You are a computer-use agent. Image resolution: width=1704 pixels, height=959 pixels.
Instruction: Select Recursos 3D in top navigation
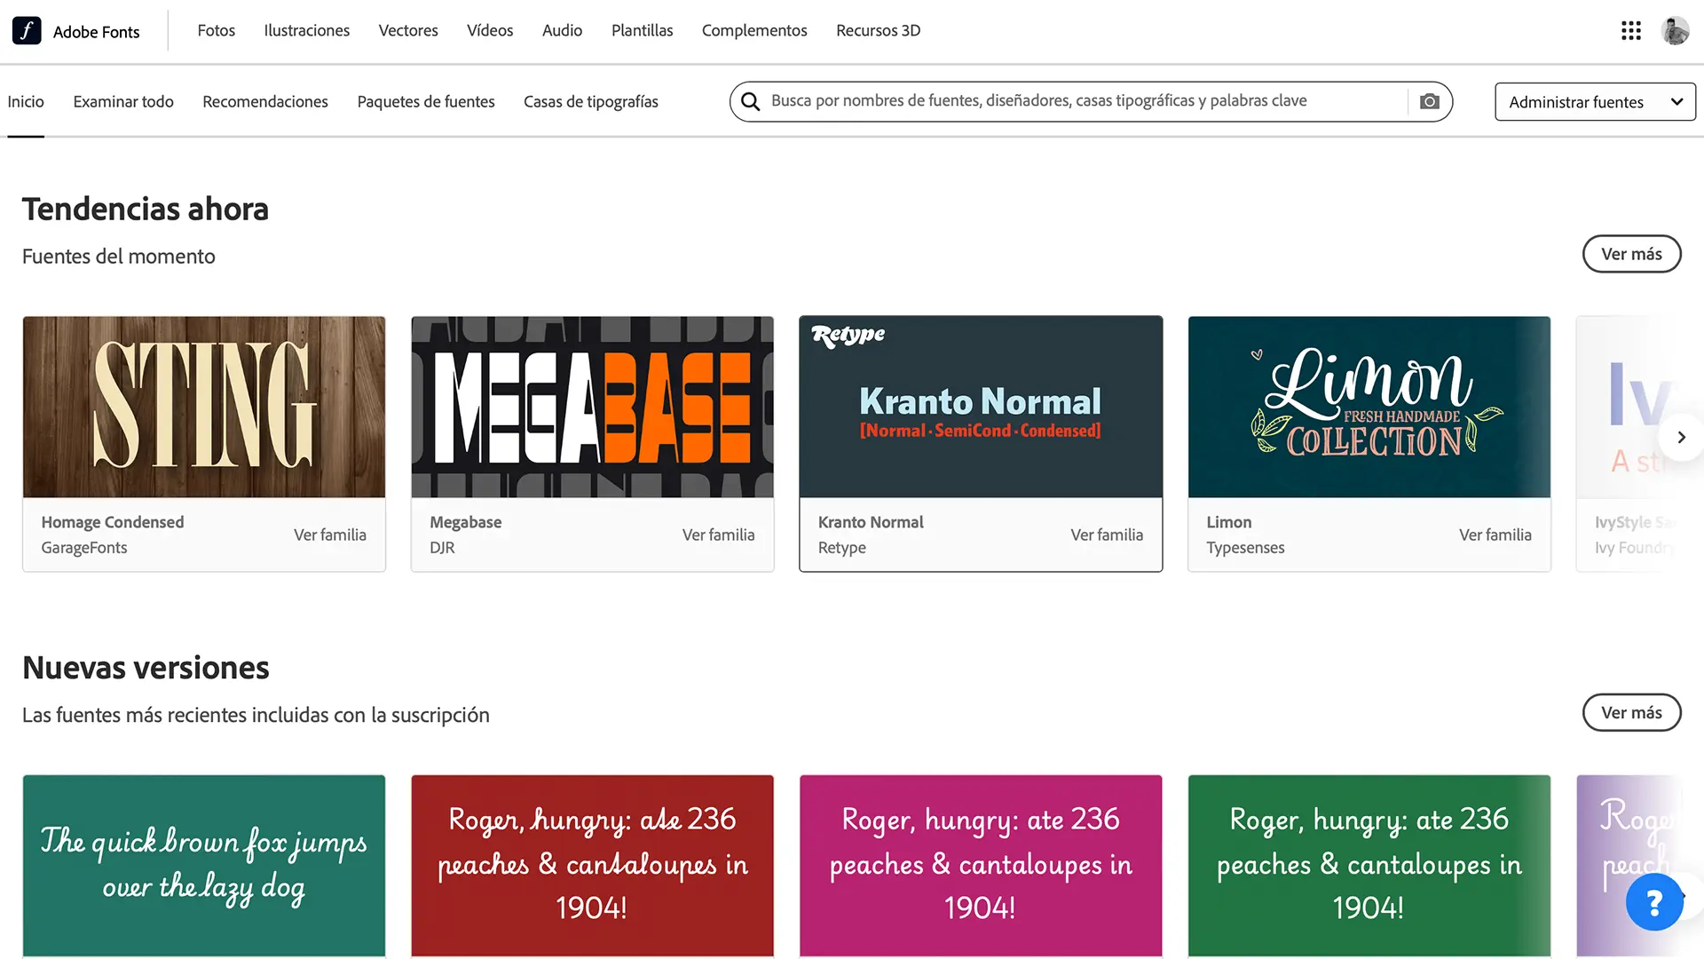878,30
